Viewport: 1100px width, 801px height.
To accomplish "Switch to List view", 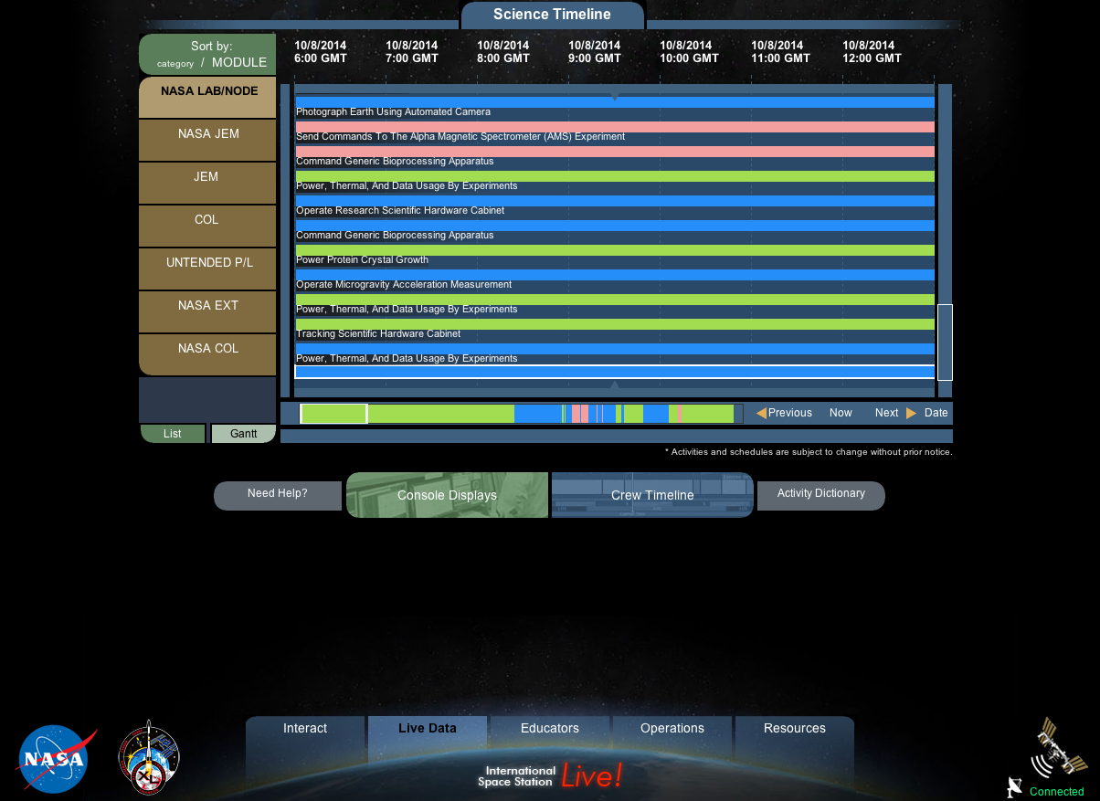I will [x=172, y=433].
